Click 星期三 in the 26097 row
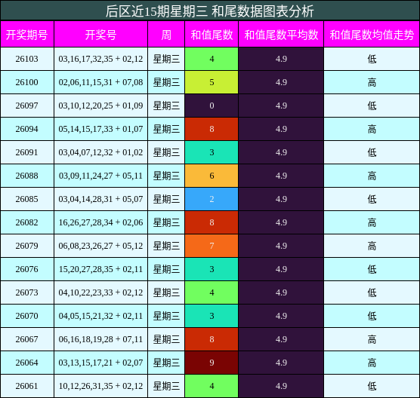420x398 pixels. 166,106
